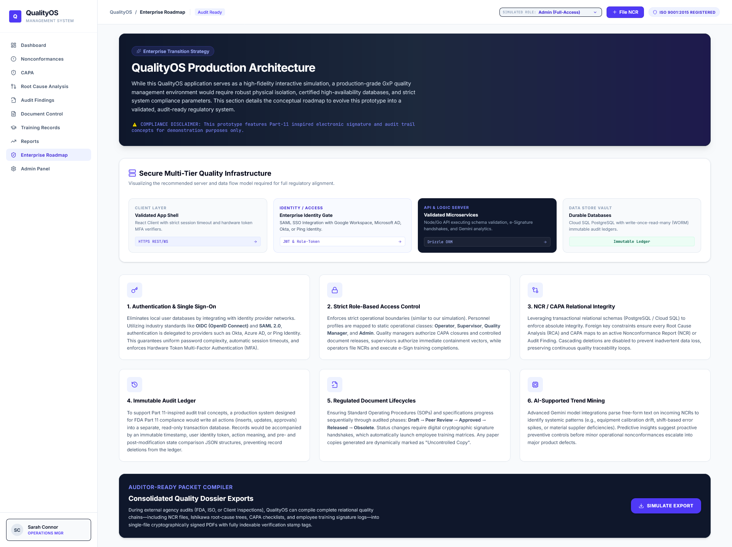Open the Reports page
The width and height of the screenshot is (732, 547).
click(x=48, y=141)
